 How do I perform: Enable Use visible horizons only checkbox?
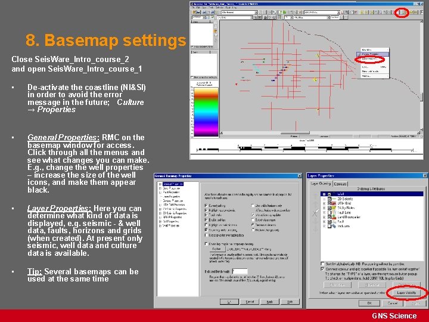253,205
